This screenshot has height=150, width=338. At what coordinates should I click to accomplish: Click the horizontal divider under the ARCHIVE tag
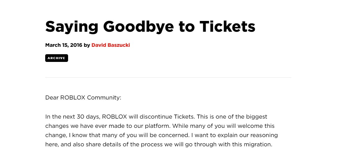click(168, 78)
